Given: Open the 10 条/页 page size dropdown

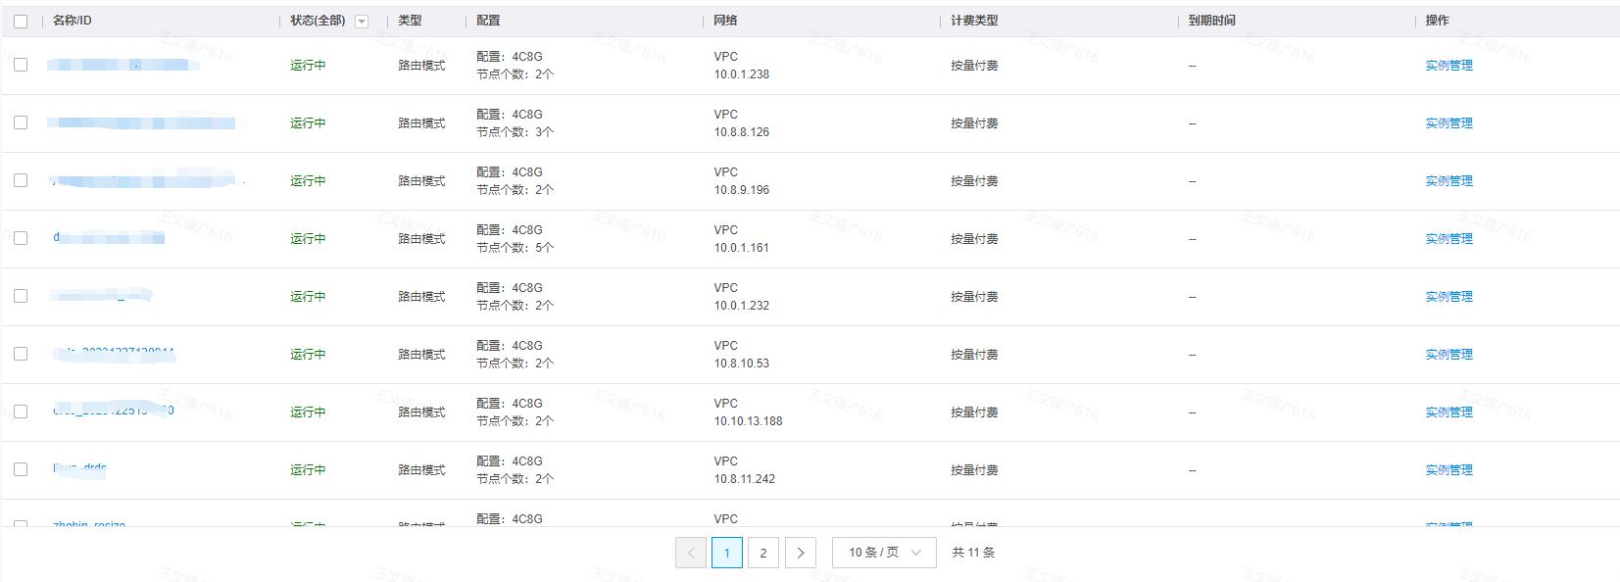Looking at the screenshot, I should pyautogui.click(x=884, y=553).
